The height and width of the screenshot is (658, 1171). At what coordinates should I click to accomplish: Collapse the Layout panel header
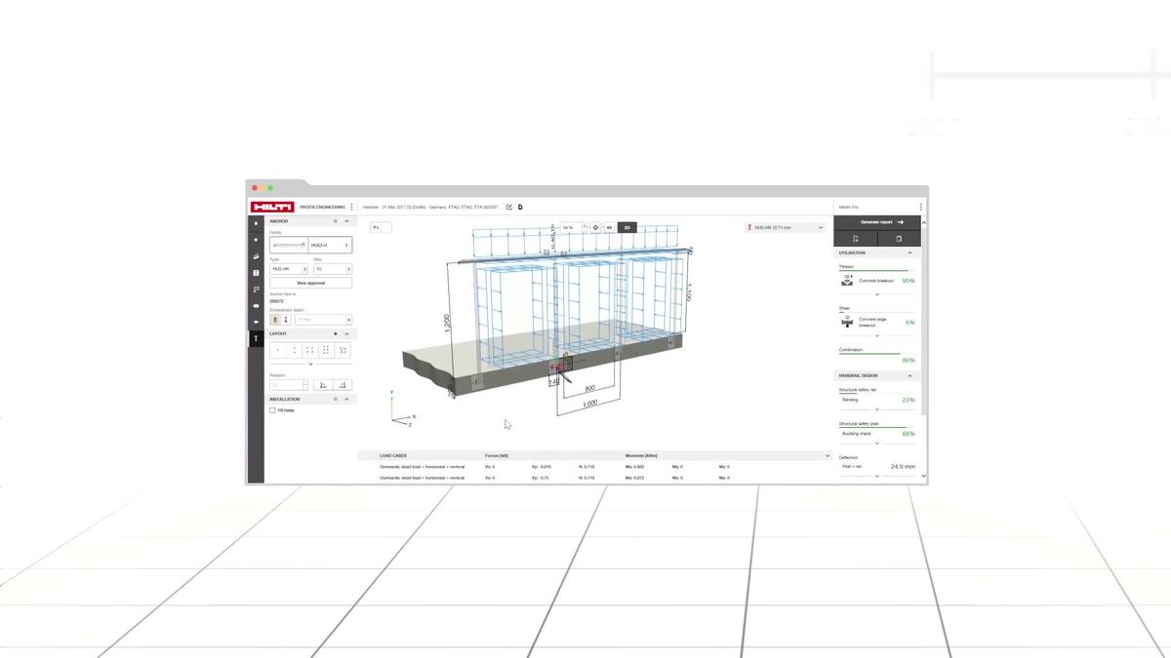346,333
